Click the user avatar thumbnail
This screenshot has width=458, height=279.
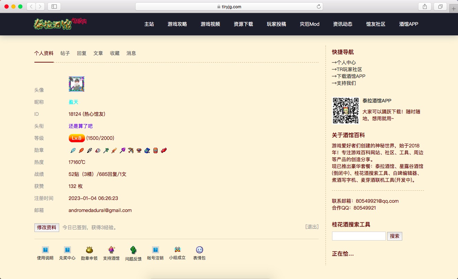pos(76,84)
